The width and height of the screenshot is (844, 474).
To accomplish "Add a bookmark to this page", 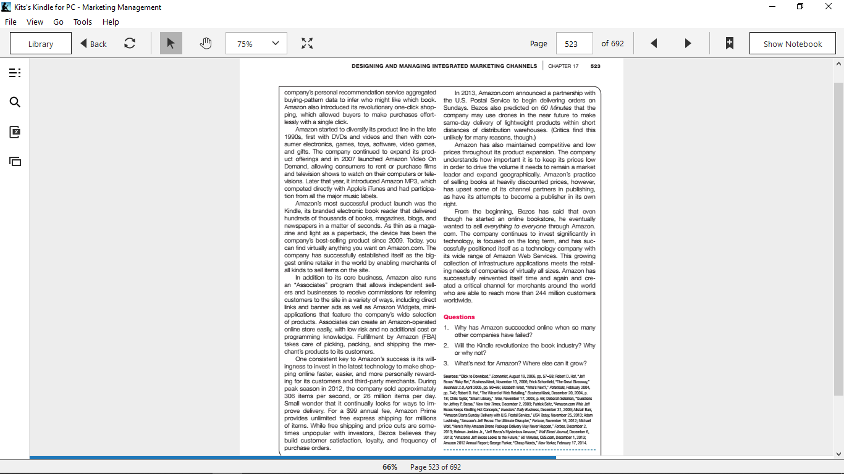I will (x=730, y=43).
